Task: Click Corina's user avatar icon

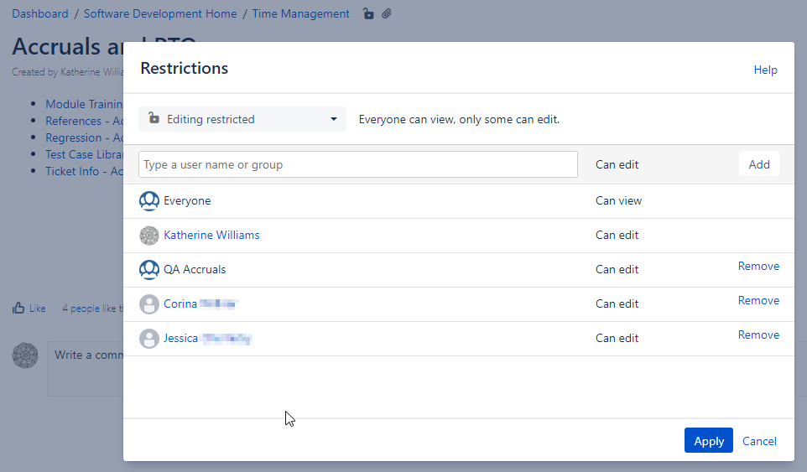Action: [x=149, y=303]
